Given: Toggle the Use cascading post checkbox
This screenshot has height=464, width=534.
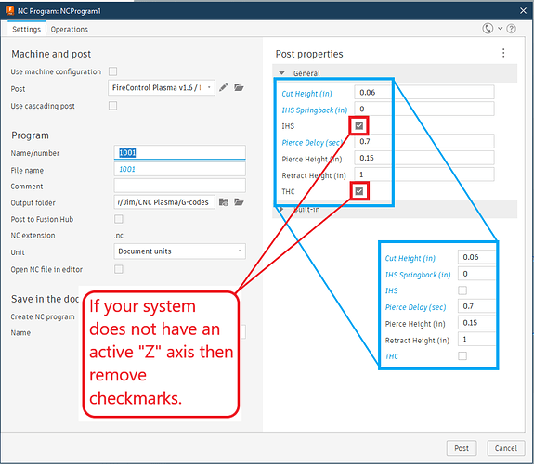Looking at the screenshot, I should pos(112,106).
